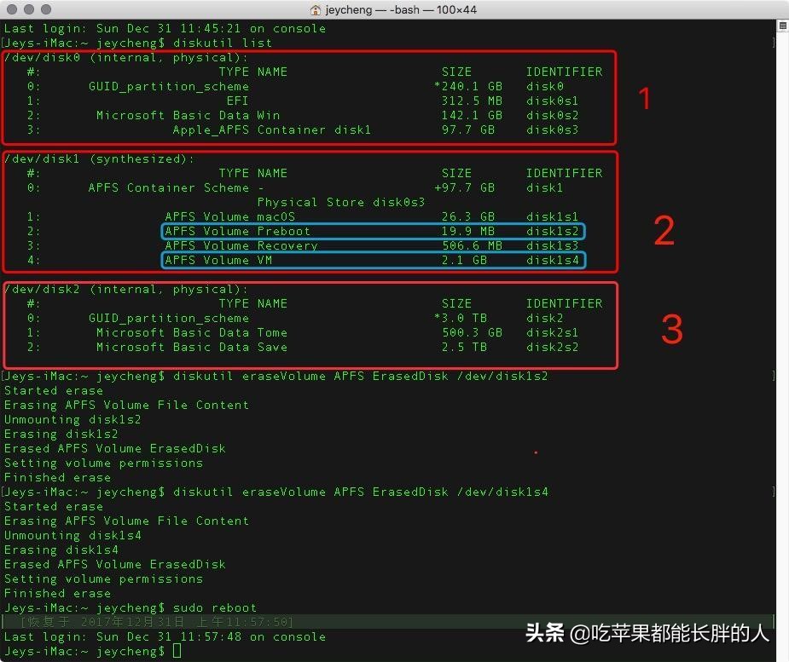This screenshot has height=662, width=789.
Task: Click the 'Last login: Sun Dec 31 11:57:48' line
Action: [x=165, y=637]
